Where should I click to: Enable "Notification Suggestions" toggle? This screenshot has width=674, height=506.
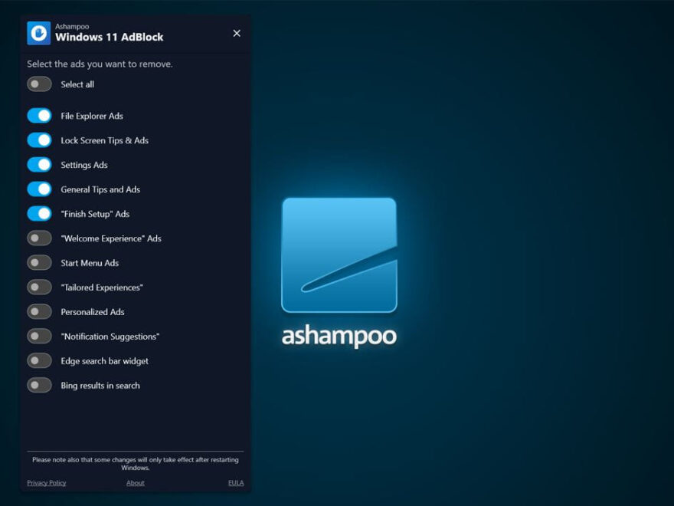coord(39,337)
